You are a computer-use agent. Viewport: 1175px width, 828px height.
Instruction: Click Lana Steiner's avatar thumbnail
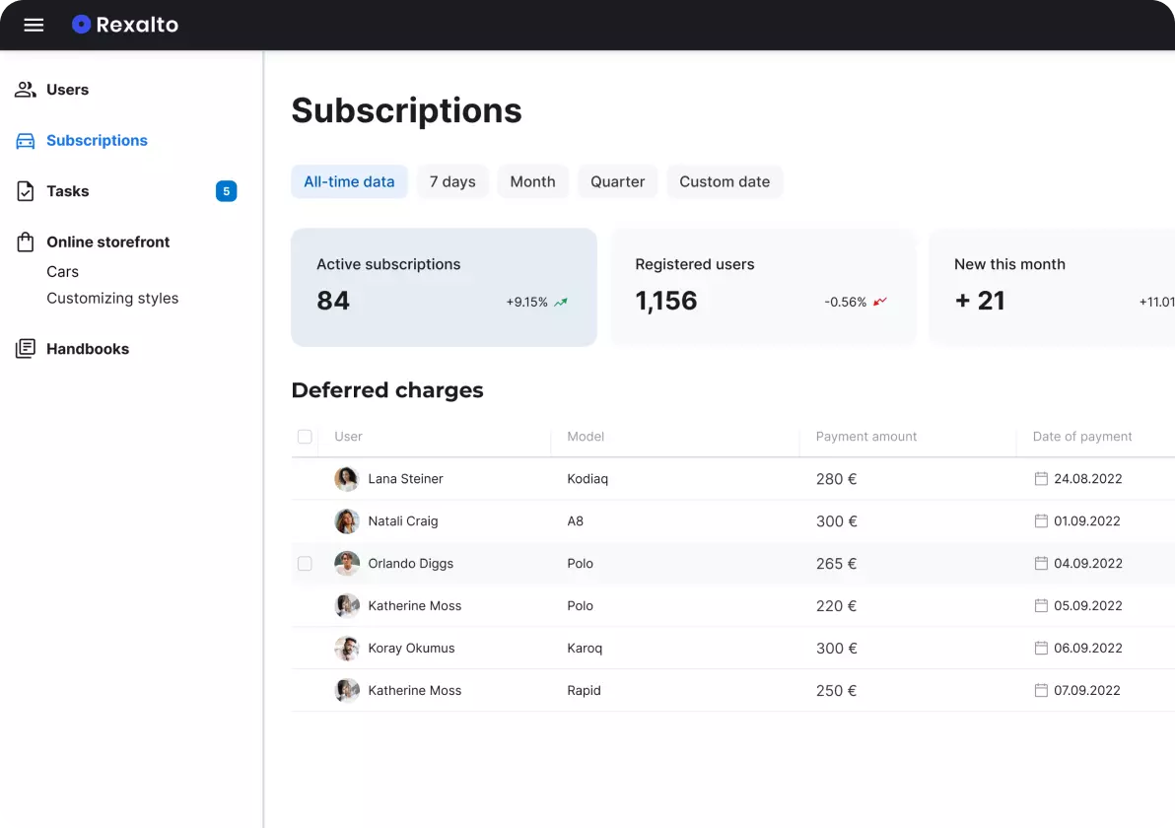pos(346,479)
